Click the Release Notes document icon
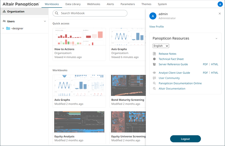 (x=154, y=54)
